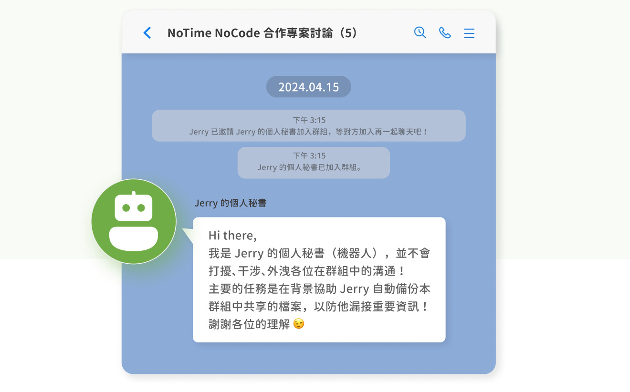Select the bot's white message bubble

click(x=319, y=279)
